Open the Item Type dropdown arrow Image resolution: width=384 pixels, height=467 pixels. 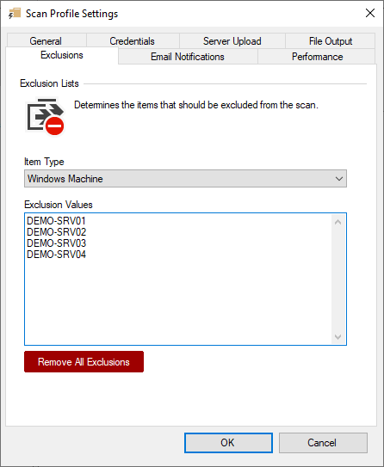[x=338, y=179]
